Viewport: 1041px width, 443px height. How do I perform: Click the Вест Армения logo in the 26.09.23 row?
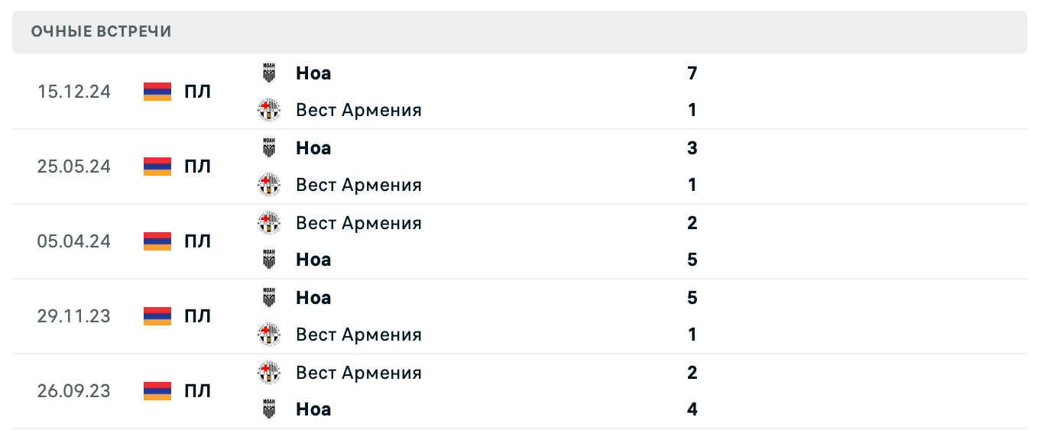coord(269,372)
